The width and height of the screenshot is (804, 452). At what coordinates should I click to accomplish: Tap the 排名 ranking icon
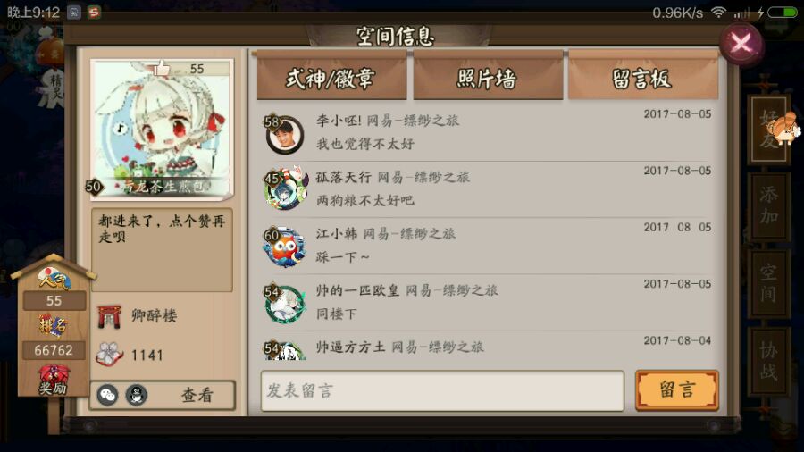pos(54,325)
